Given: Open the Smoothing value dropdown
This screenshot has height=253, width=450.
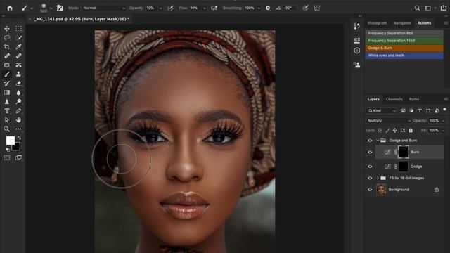Looking at the screenshot, I should [x=259, y=8].
